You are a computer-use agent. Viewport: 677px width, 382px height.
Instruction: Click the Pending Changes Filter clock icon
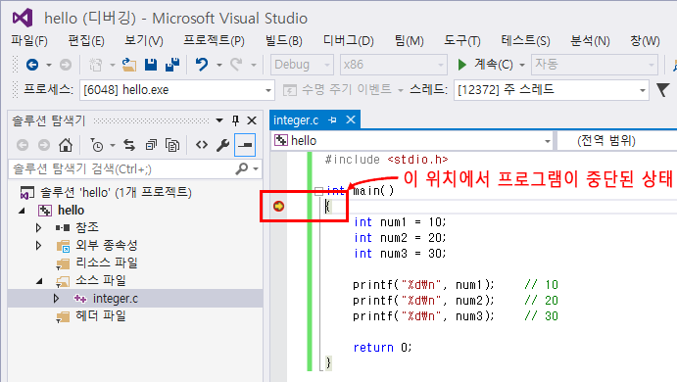click(x=97, y=145)
